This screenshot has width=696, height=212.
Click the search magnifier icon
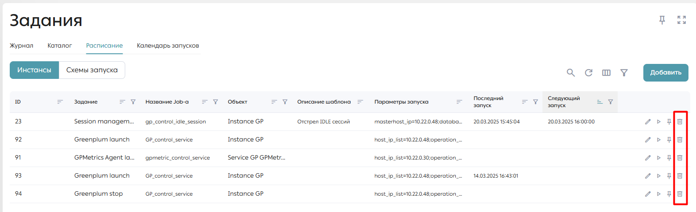[x=571, y=73]
